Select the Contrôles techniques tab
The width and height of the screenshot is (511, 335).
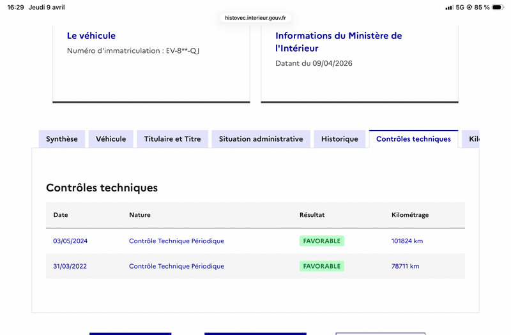413,139
